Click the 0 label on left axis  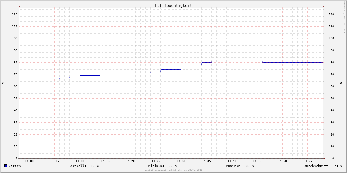(16, 158)
